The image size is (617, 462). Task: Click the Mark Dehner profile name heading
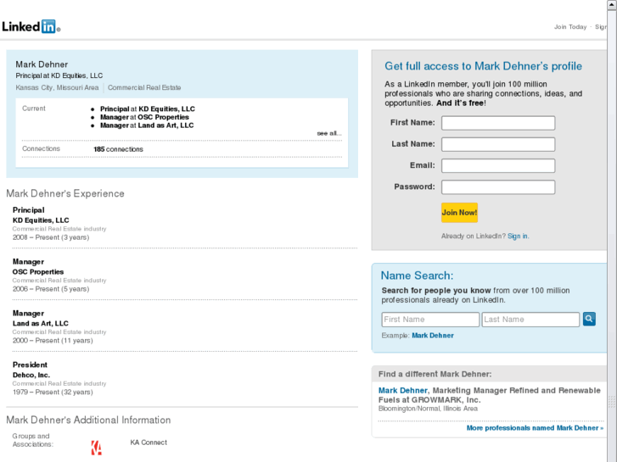(x=42, y=64)
